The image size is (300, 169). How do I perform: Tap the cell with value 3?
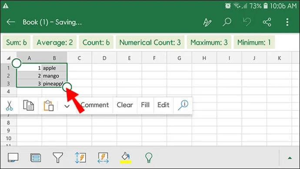tap(29, 84)
